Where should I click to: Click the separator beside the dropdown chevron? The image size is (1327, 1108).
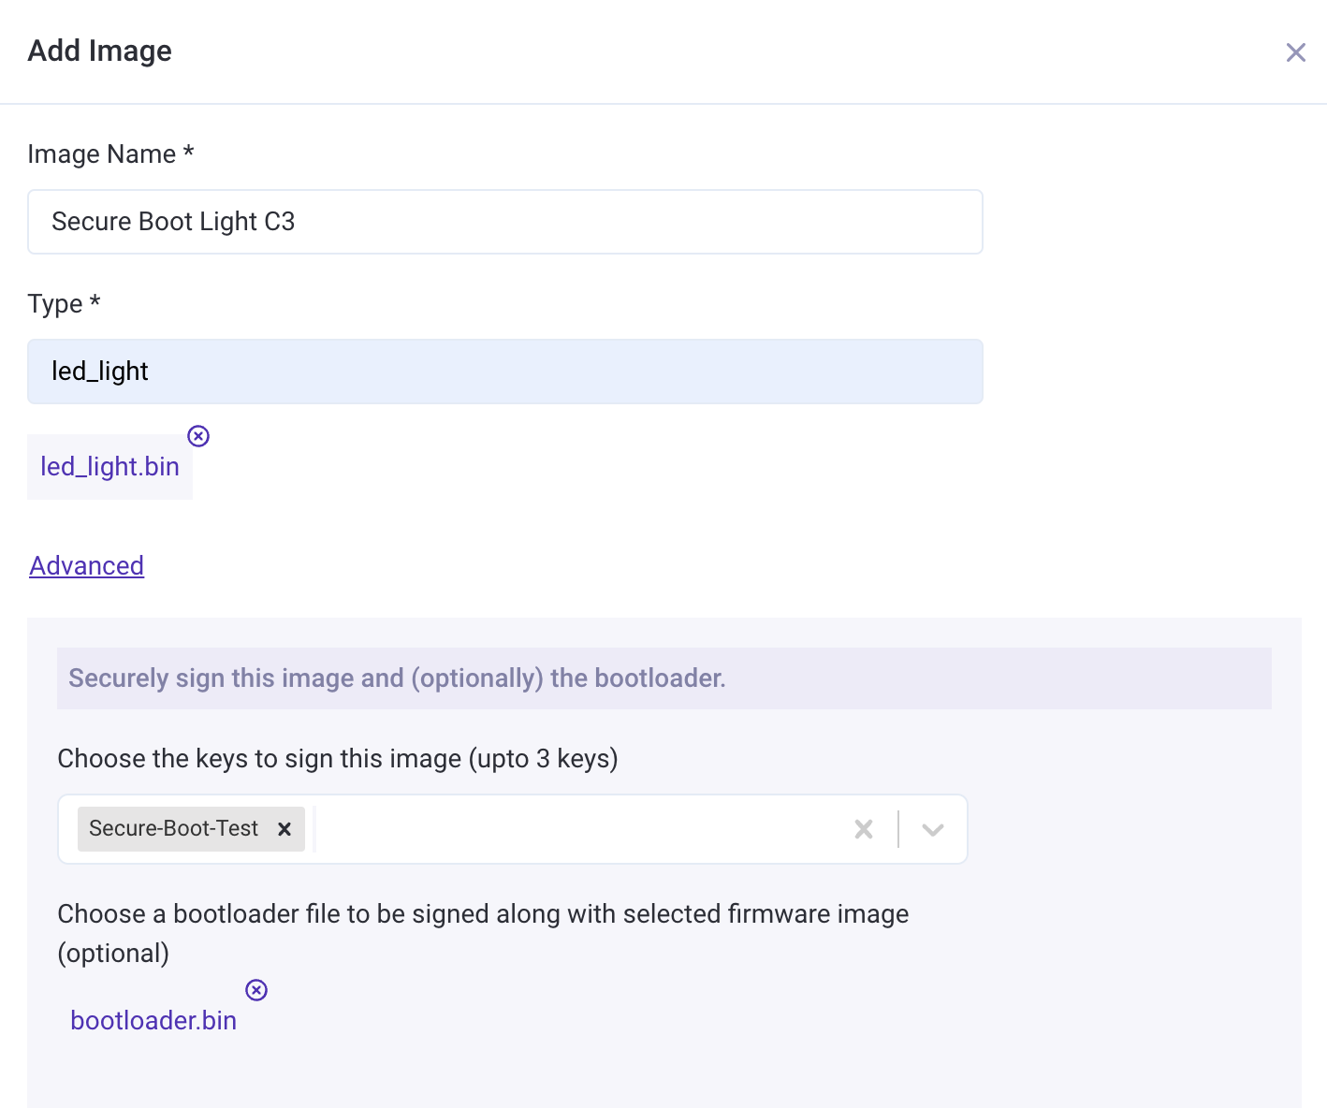[898, 829]
